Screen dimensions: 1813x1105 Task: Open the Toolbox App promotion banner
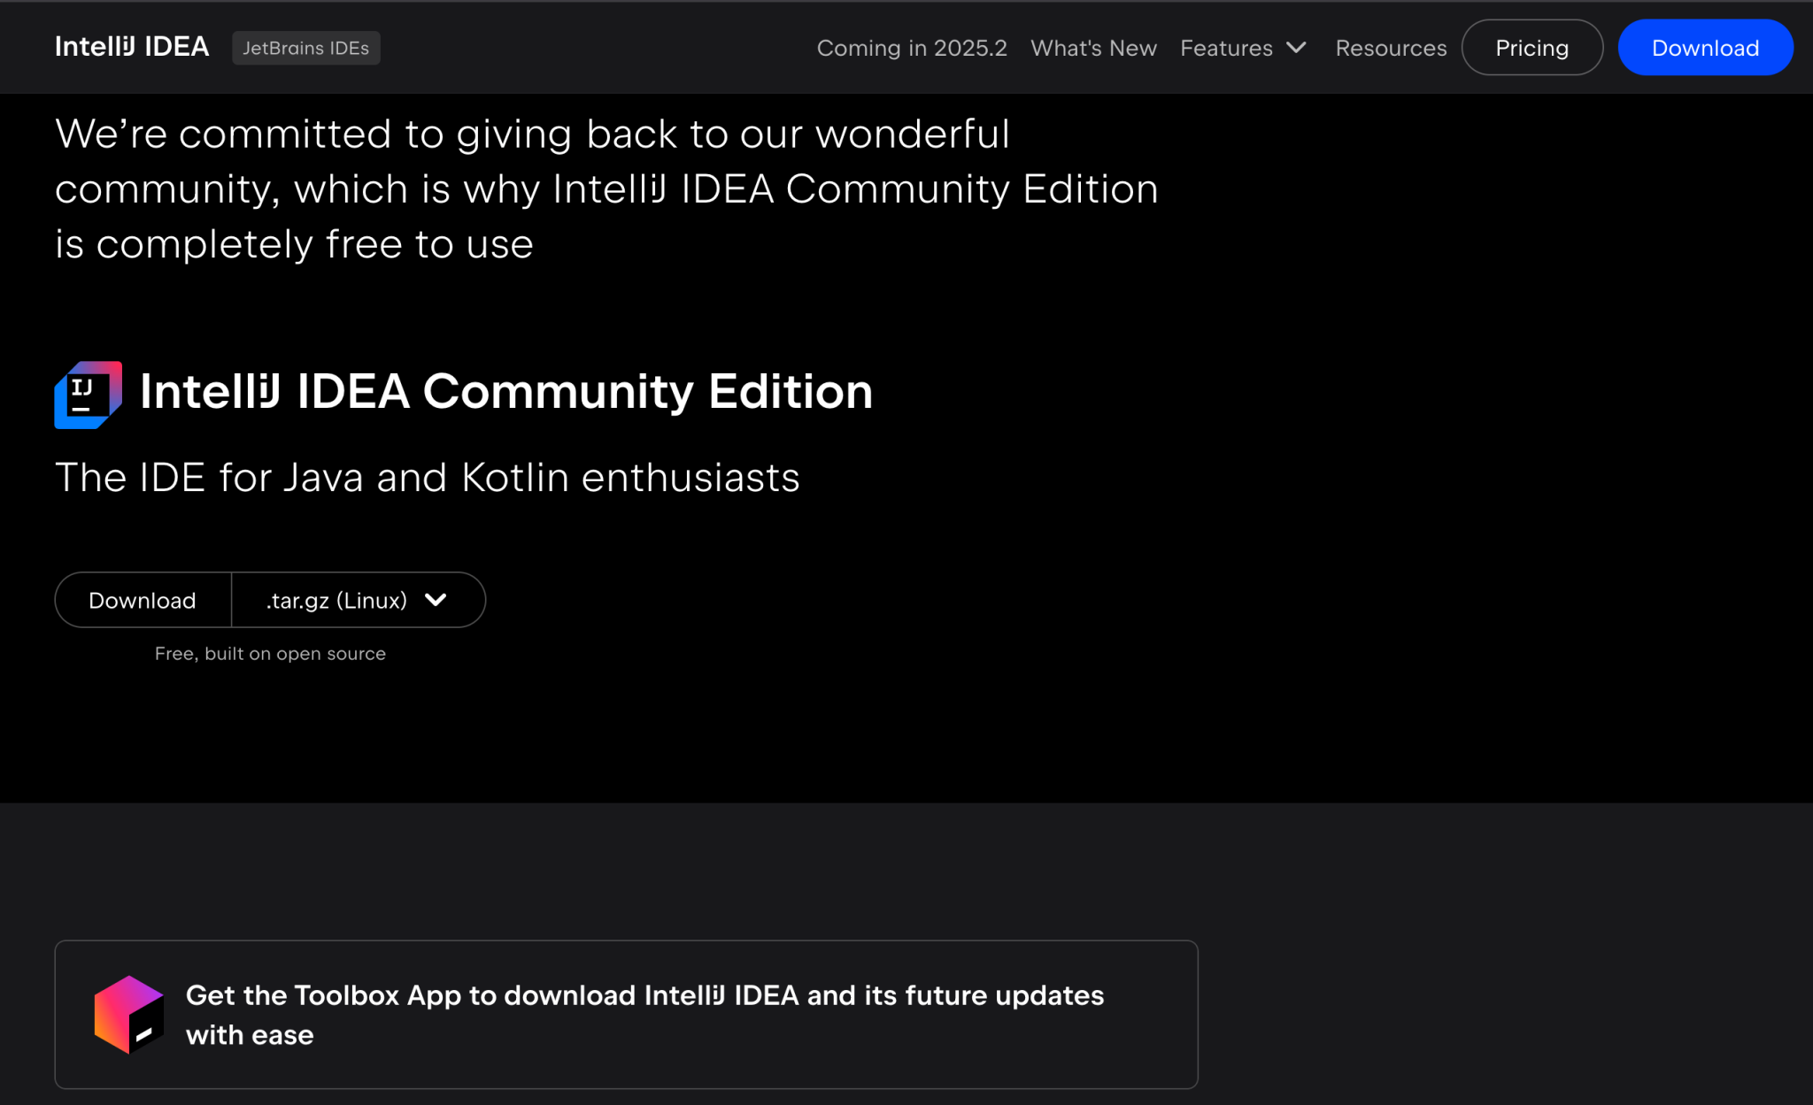click(x=627, y=1014)
